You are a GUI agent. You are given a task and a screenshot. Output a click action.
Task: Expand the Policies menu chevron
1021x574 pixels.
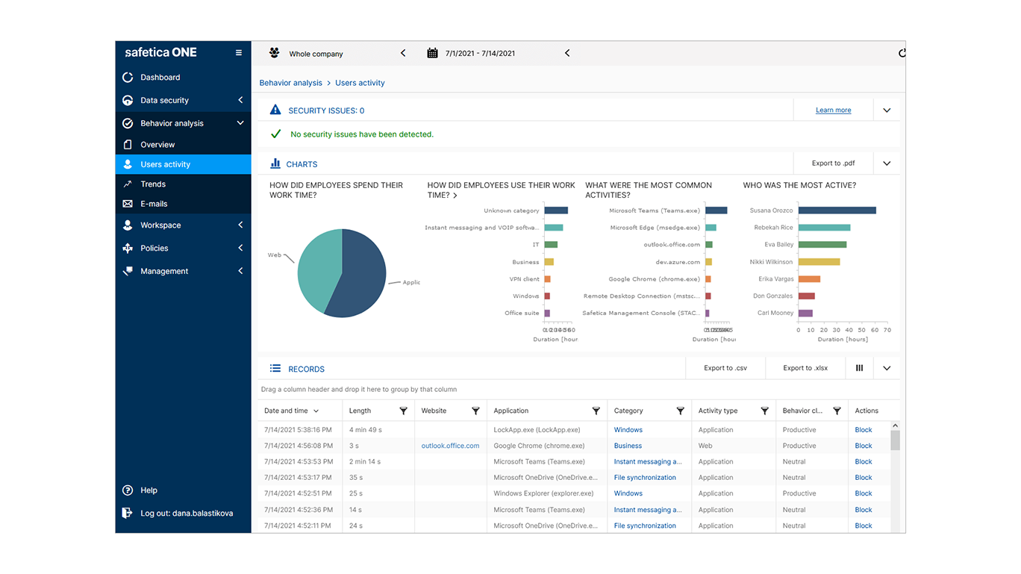(240, 248)
